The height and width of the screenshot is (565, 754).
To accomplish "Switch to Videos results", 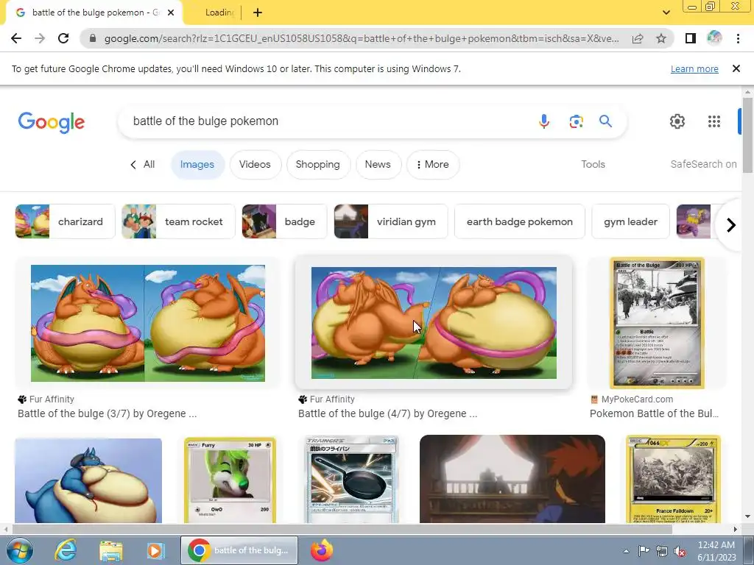I will (255, 164).
